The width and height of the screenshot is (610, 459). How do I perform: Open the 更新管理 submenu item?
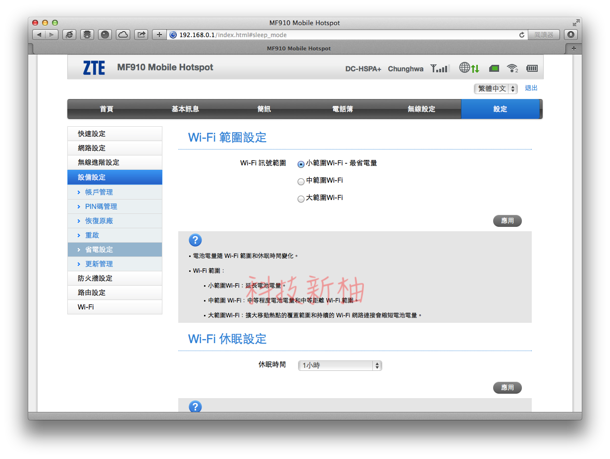pyautogui.click(x=115, y=264)
